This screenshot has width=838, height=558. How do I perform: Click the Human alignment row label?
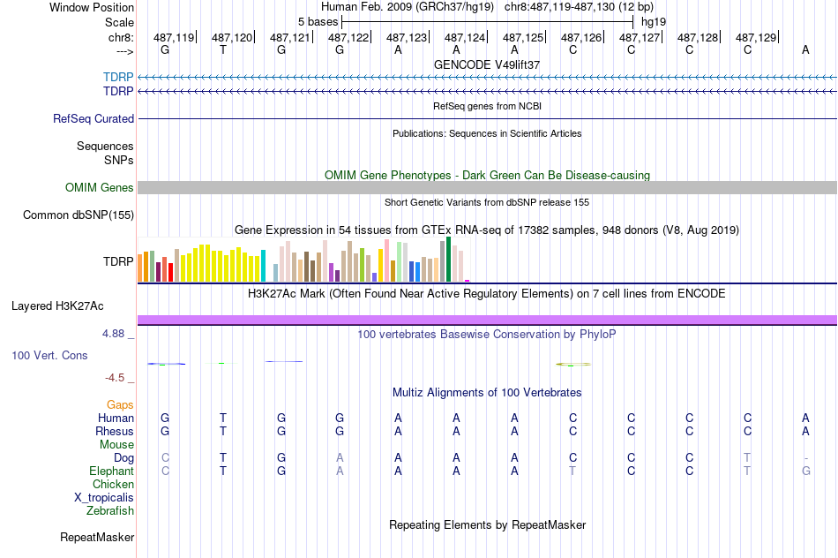[116, 418]
